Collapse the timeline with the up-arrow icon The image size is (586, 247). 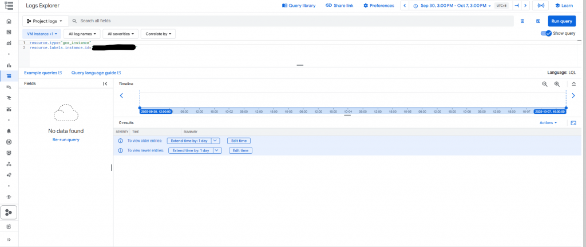pos(573,84)
